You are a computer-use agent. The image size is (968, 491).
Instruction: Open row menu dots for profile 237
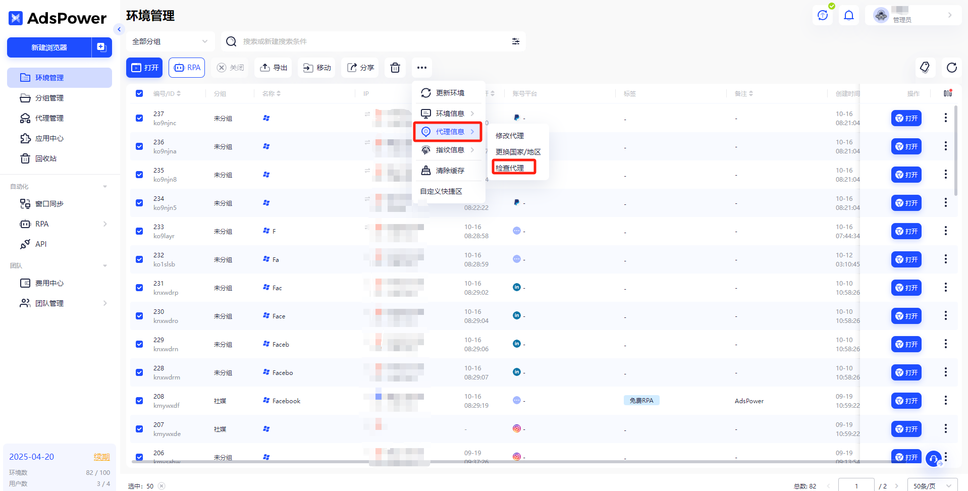[x=945, y=118]
